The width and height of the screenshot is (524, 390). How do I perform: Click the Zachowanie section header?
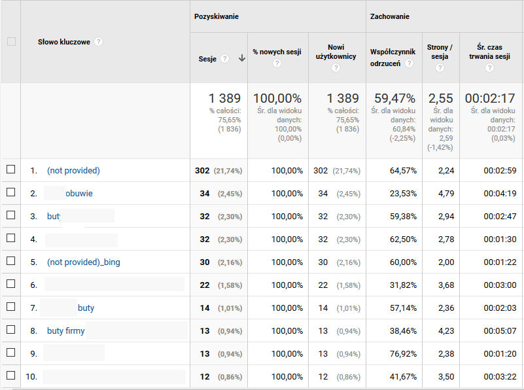(x=385, y=16)
